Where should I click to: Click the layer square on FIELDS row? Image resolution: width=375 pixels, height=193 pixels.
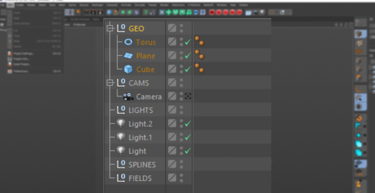(x=172, y=178)
